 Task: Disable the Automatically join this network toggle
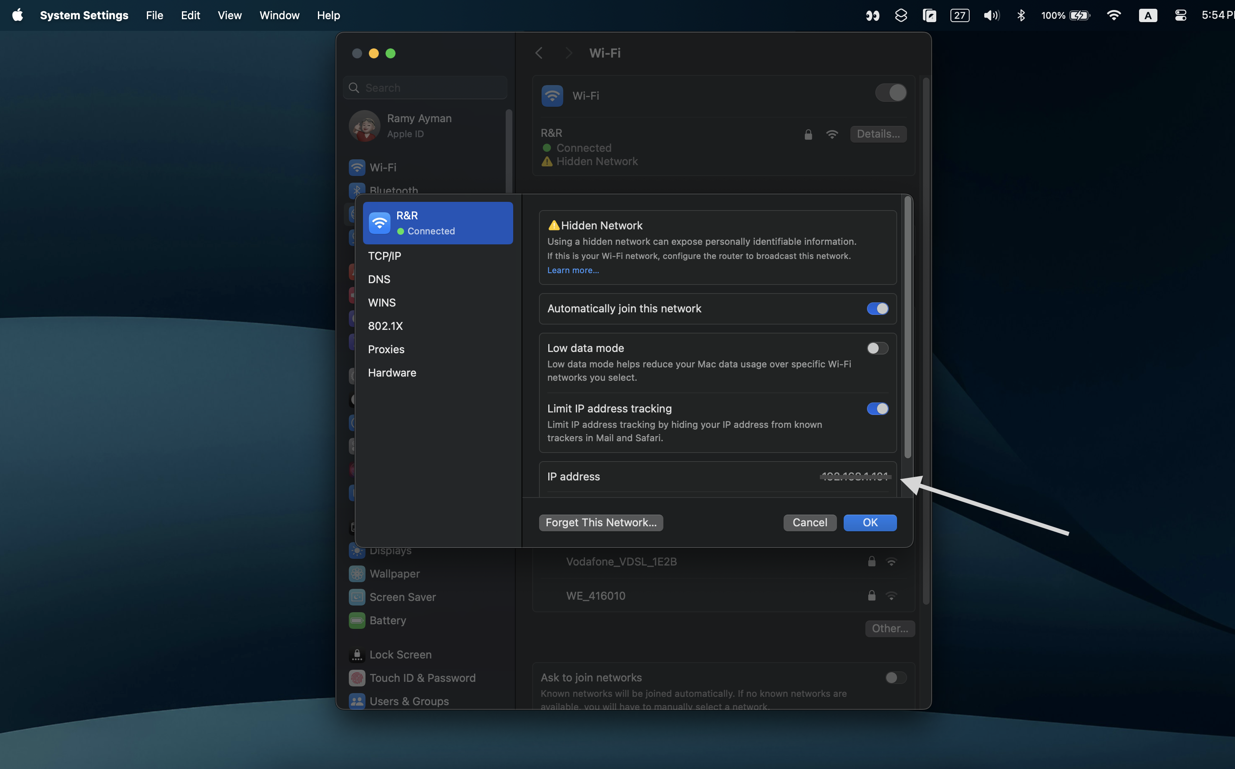click(877, 308)
